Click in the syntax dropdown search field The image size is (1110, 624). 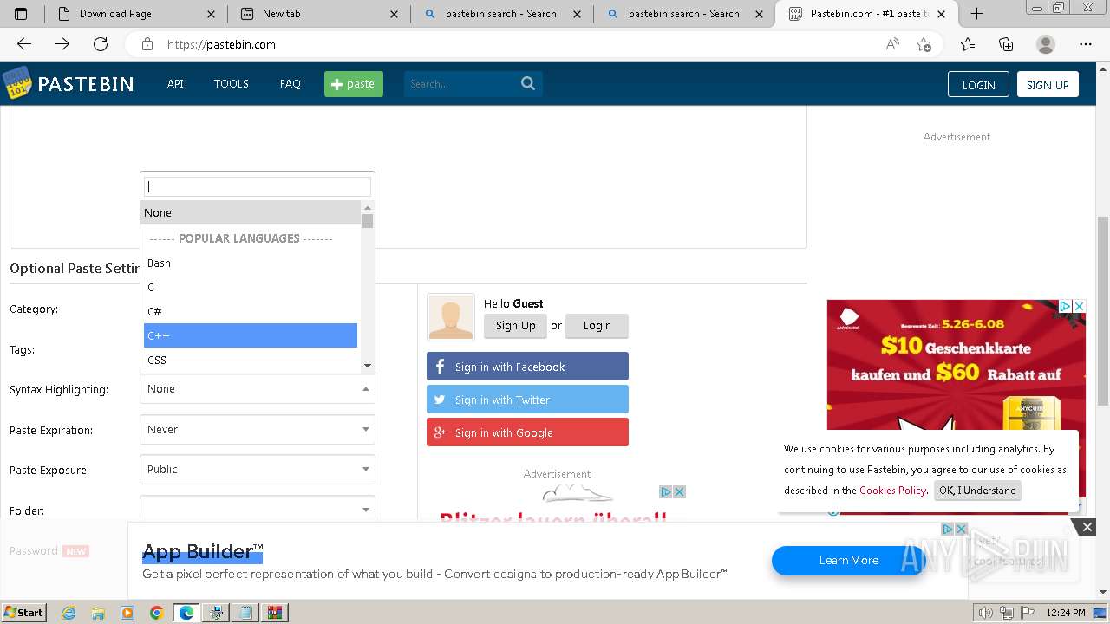click(258, 186)
